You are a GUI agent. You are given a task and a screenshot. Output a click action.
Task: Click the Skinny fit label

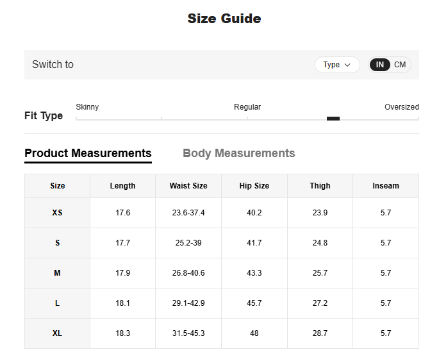(87, 107)
